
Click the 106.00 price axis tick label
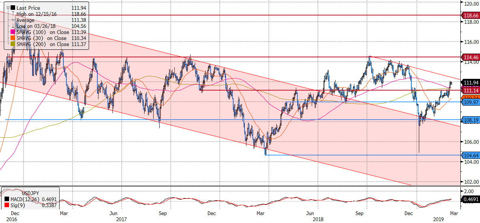point(471,142)
